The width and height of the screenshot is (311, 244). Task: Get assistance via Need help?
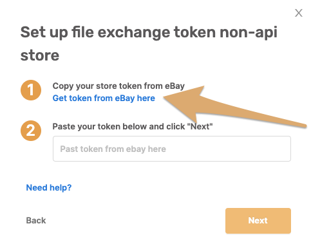[49, 187]
